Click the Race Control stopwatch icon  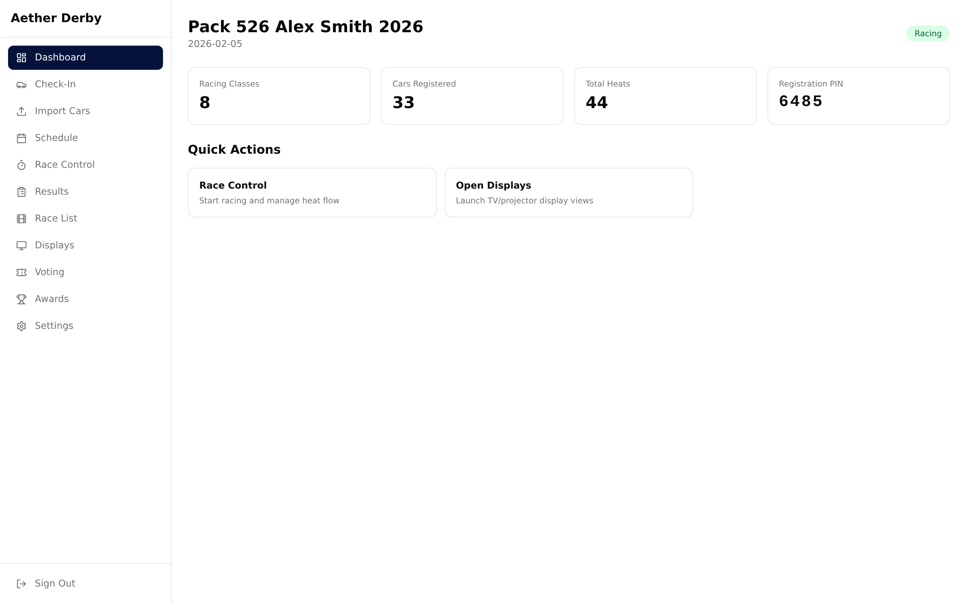click(x=21, y=165)
